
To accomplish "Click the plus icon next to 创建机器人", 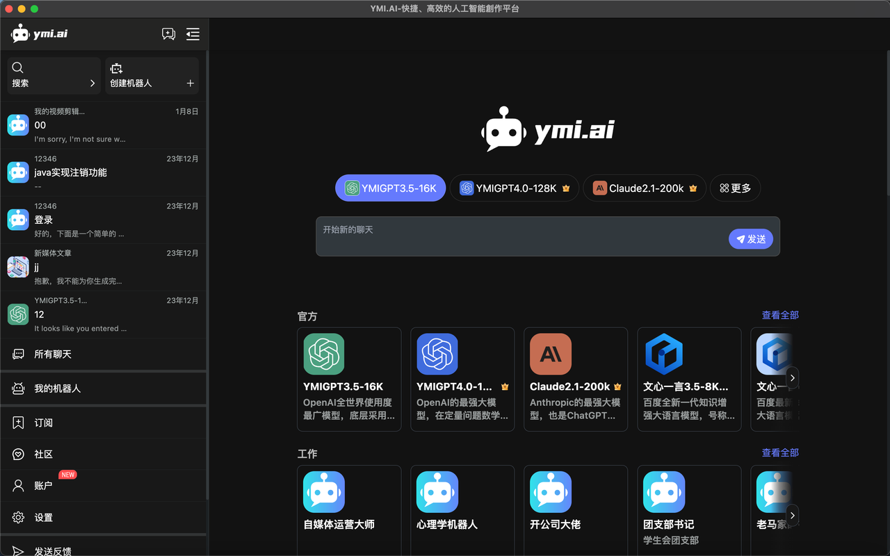I will pyautogui.click(x=189, y=83).
